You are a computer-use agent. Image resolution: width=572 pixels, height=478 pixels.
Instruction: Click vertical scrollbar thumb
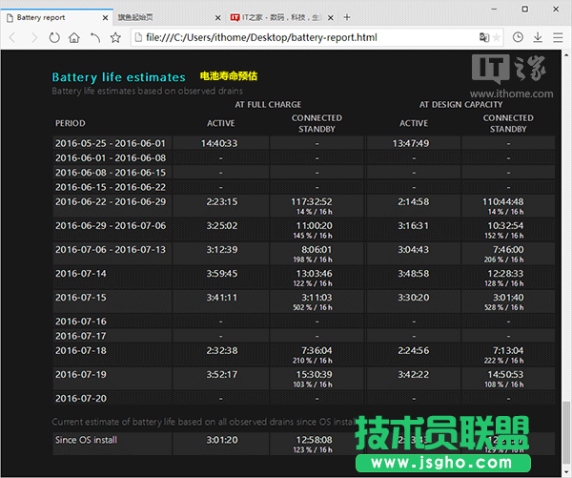[x=566, y=431]
